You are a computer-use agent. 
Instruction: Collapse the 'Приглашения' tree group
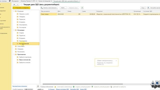click(x=14, y=54)
